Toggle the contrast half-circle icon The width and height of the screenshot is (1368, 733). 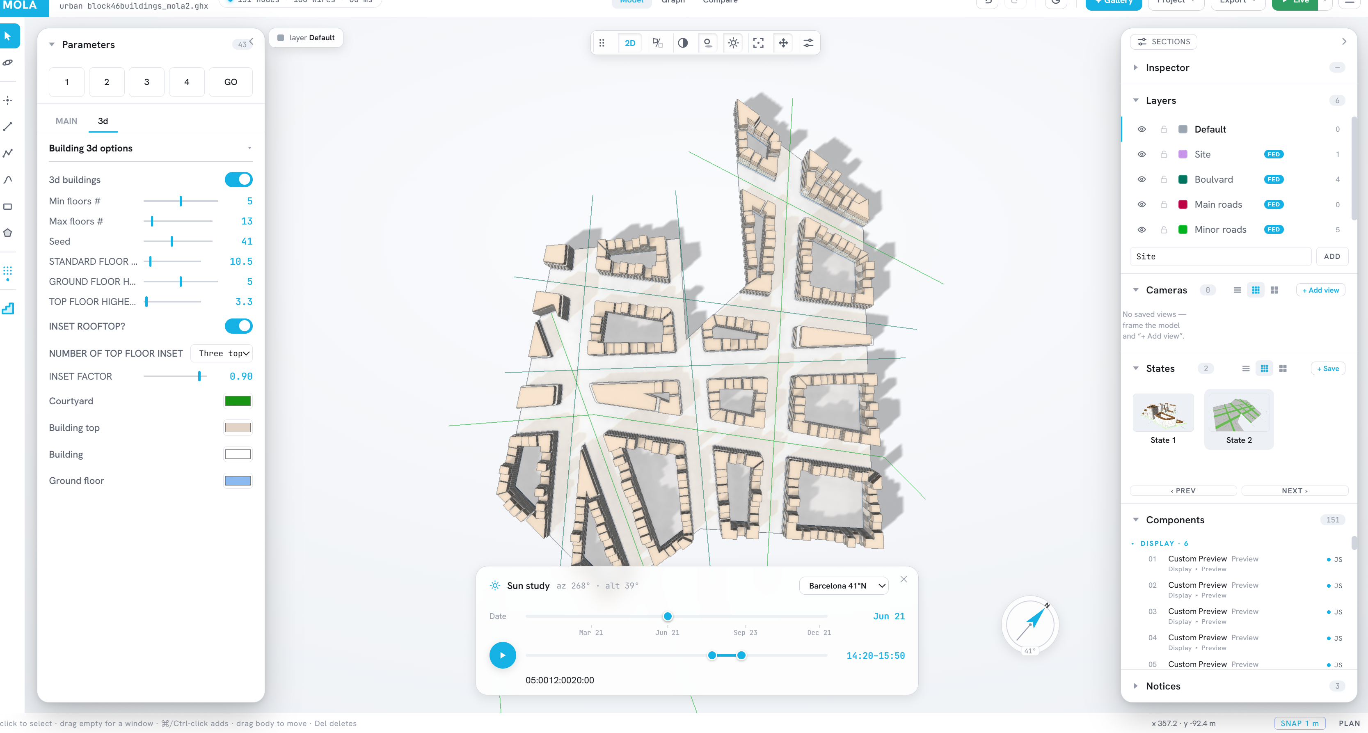[x=683, y=43]
